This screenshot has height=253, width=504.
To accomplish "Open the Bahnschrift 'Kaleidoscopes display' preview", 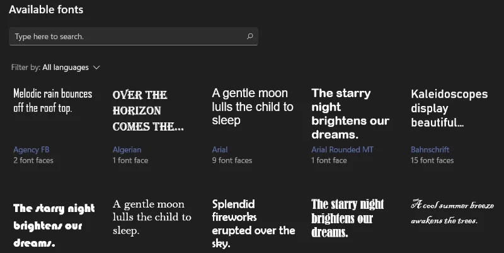I will pos(449,108).
